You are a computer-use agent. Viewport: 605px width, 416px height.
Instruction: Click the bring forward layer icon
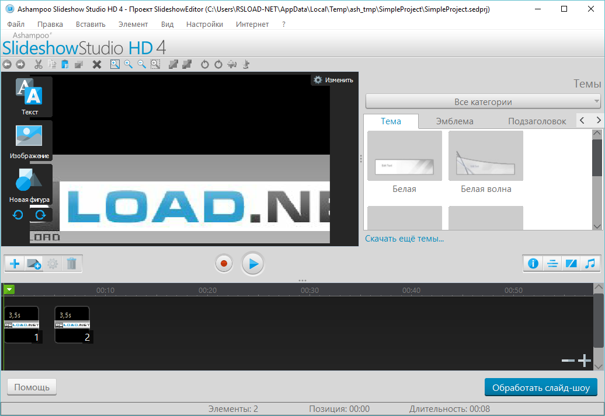coord(173,64)
